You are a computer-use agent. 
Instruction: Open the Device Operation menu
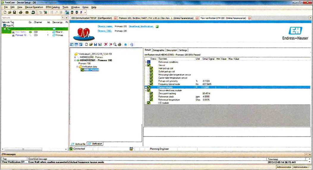34,7
